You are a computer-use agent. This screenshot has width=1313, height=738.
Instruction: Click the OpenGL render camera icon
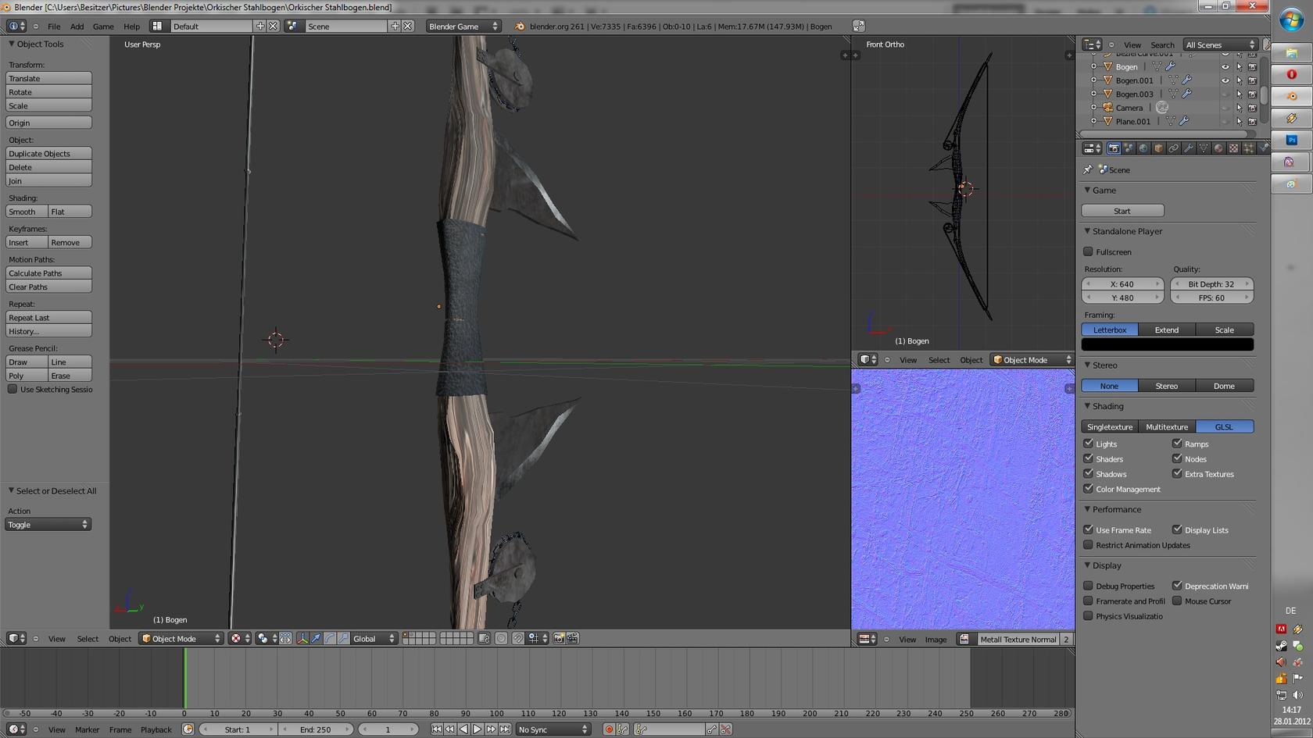click(559, 639)
